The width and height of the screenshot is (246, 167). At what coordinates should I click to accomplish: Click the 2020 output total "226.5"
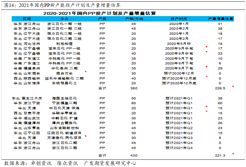tap(220, 88)
